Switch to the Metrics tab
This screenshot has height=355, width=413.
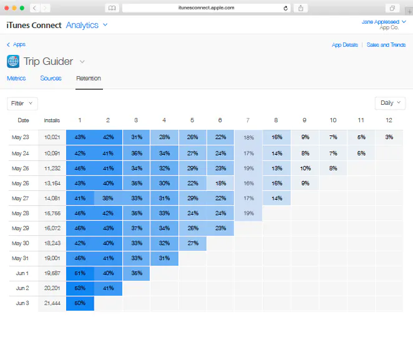point(16,79)
